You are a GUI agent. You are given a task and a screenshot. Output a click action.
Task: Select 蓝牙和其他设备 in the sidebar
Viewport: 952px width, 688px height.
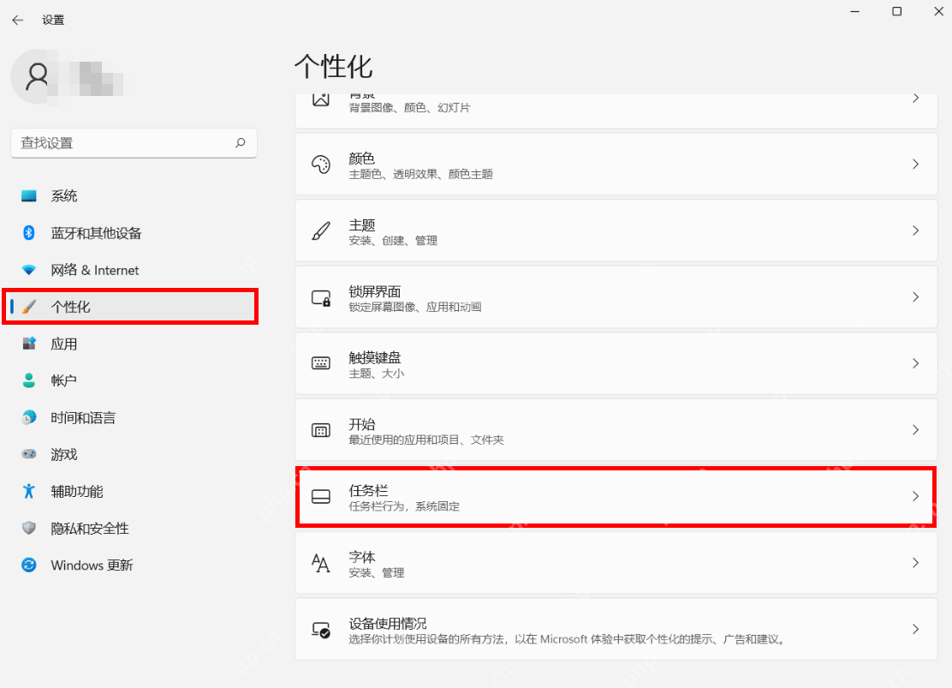(134, 233)
